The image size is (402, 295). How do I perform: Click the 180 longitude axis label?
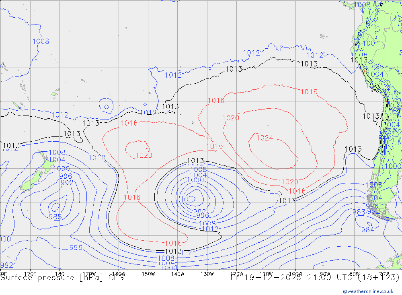[x=59, y=274]
